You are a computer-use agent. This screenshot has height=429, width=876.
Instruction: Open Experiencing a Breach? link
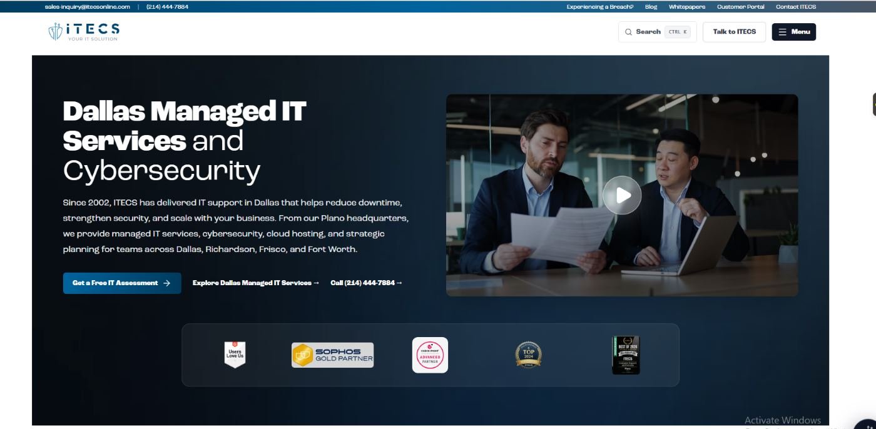pyautogui.click(x=599, y=7)
